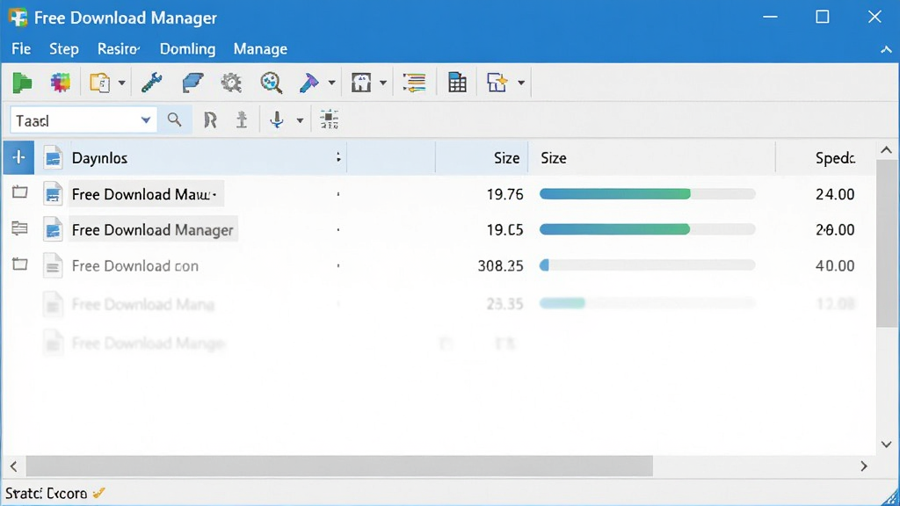Click the blue wrench tool icon
This screenshot has height=506, width=900.
(151, 83)
